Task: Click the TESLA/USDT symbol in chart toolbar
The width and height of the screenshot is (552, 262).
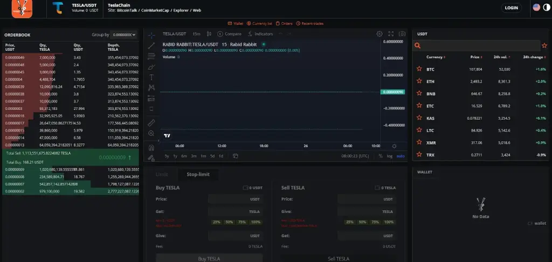Action: tap(174, 34)
